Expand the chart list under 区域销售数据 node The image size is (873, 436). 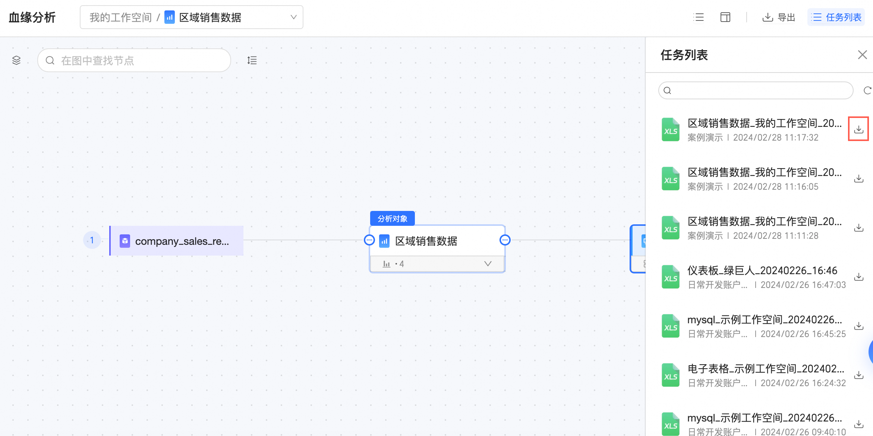point(488,264)
